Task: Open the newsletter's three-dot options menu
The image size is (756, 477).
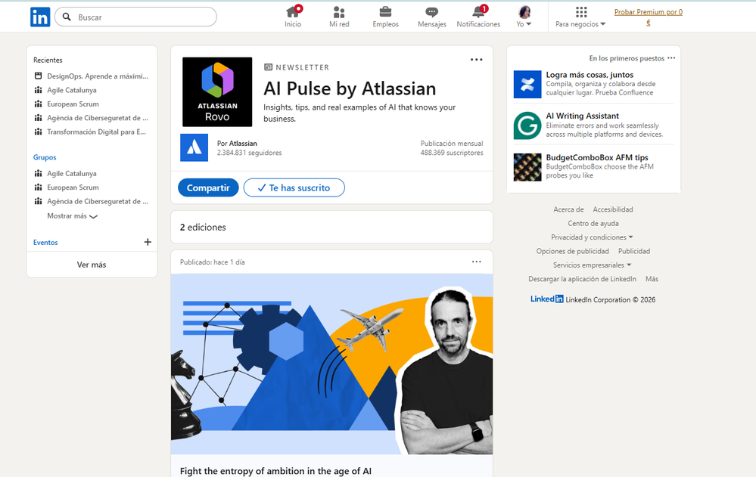Action: tap(476, 59)
